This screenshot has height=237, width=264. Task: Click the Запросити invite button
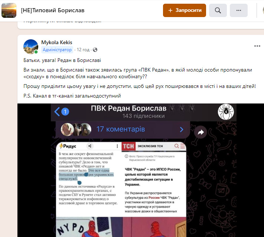(185, 10)
